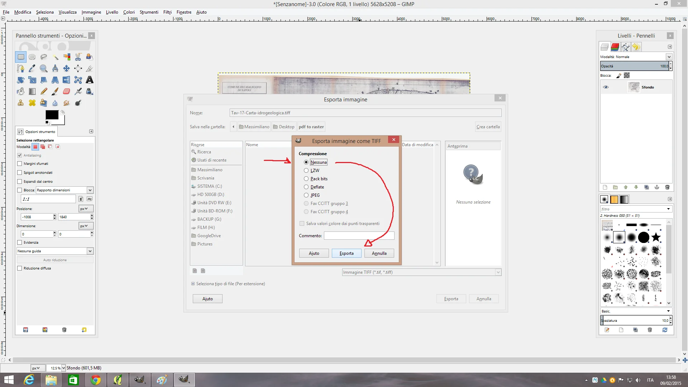The width and height of the screenshot is (688, 387).
Task: Open the Dimensione px unit dropdown
Action: [x=86, y=226]
